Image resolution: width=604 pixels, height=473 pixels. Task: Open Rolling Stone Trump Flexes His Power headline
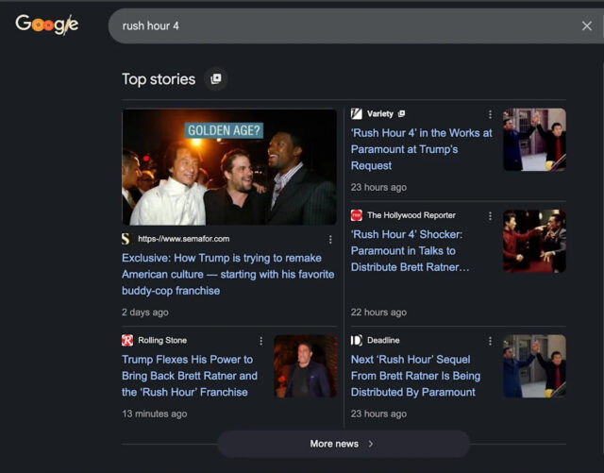189,376
